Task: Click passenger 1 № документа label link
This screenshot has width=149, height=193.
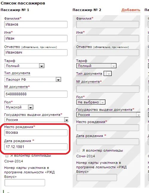Action: (x=16, y=87)
